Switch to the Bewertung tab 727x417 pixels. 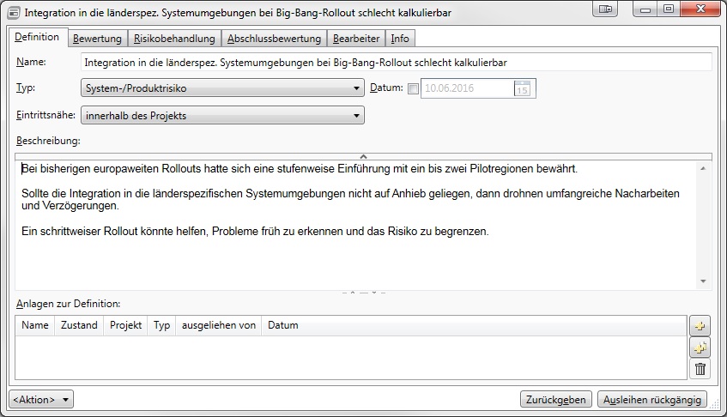pos(97,39)
